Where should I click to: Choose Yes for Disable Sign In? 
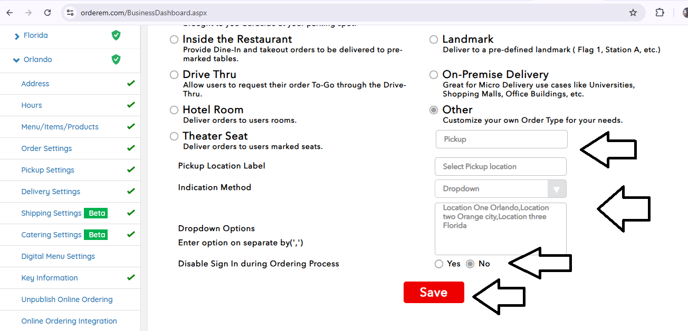click(439, 264)
